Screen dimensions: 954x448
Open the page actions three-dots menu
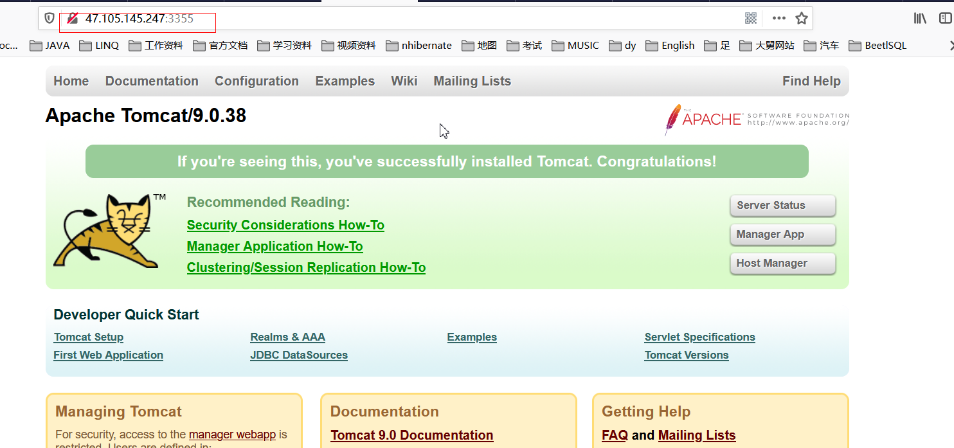tap(779, 18)
